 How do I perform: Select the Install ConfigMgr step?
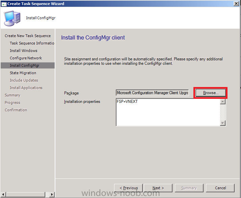pyautogui.click(x=28, y=65)
